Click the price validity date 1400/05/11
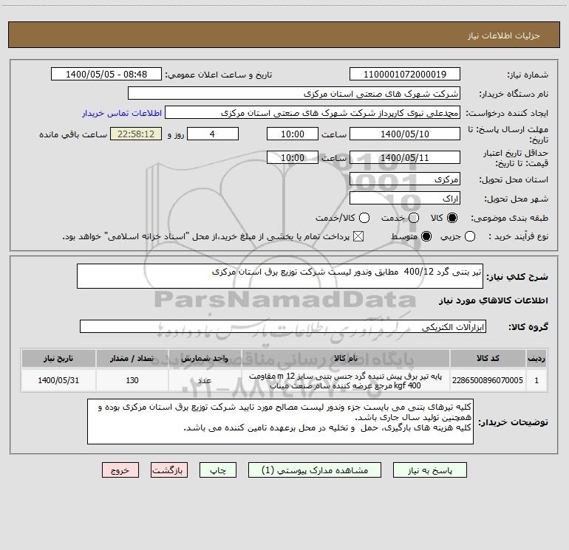The height and width of the screenshot is (550, 569). pyautogui.click(x=405, y=157)
